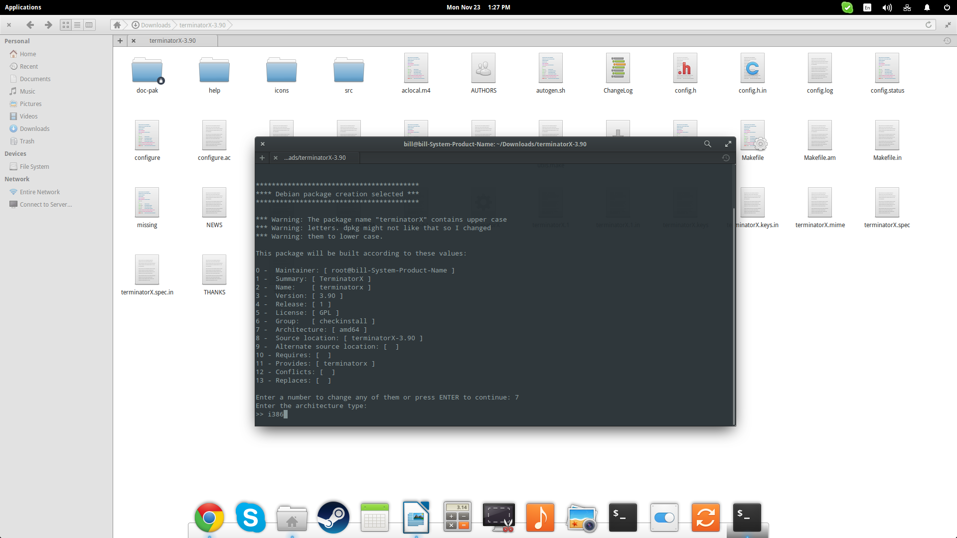Open the date and time indicator
This screenshot has width=957, height=538.
(478, 7)
